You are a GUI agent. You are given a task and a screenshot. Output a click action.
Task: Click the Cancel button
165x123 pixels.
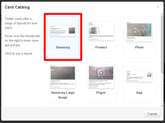[152, 114]
